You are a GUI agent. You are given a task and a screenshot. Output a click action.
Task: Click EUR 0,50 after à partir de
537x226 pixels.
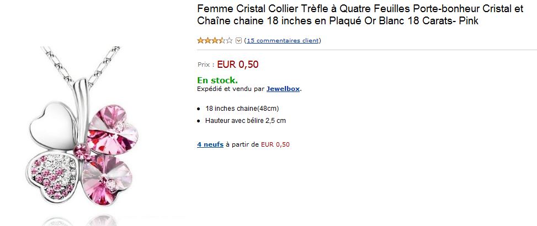click(x=275, y=144)
